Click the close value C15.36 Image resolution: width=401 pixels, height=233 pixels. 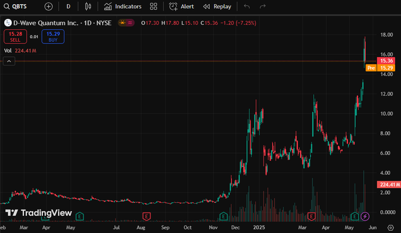coord(209,23)
